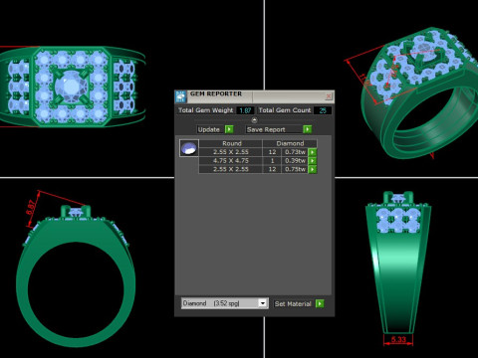Viewport: 478px width, 358px height.
Task: Click the green arrow beside Set Material
Action: tap(320, 303)
